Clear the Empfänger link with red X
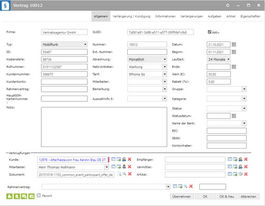This screenshot has width=265, height=206. (x=246, y=159)
